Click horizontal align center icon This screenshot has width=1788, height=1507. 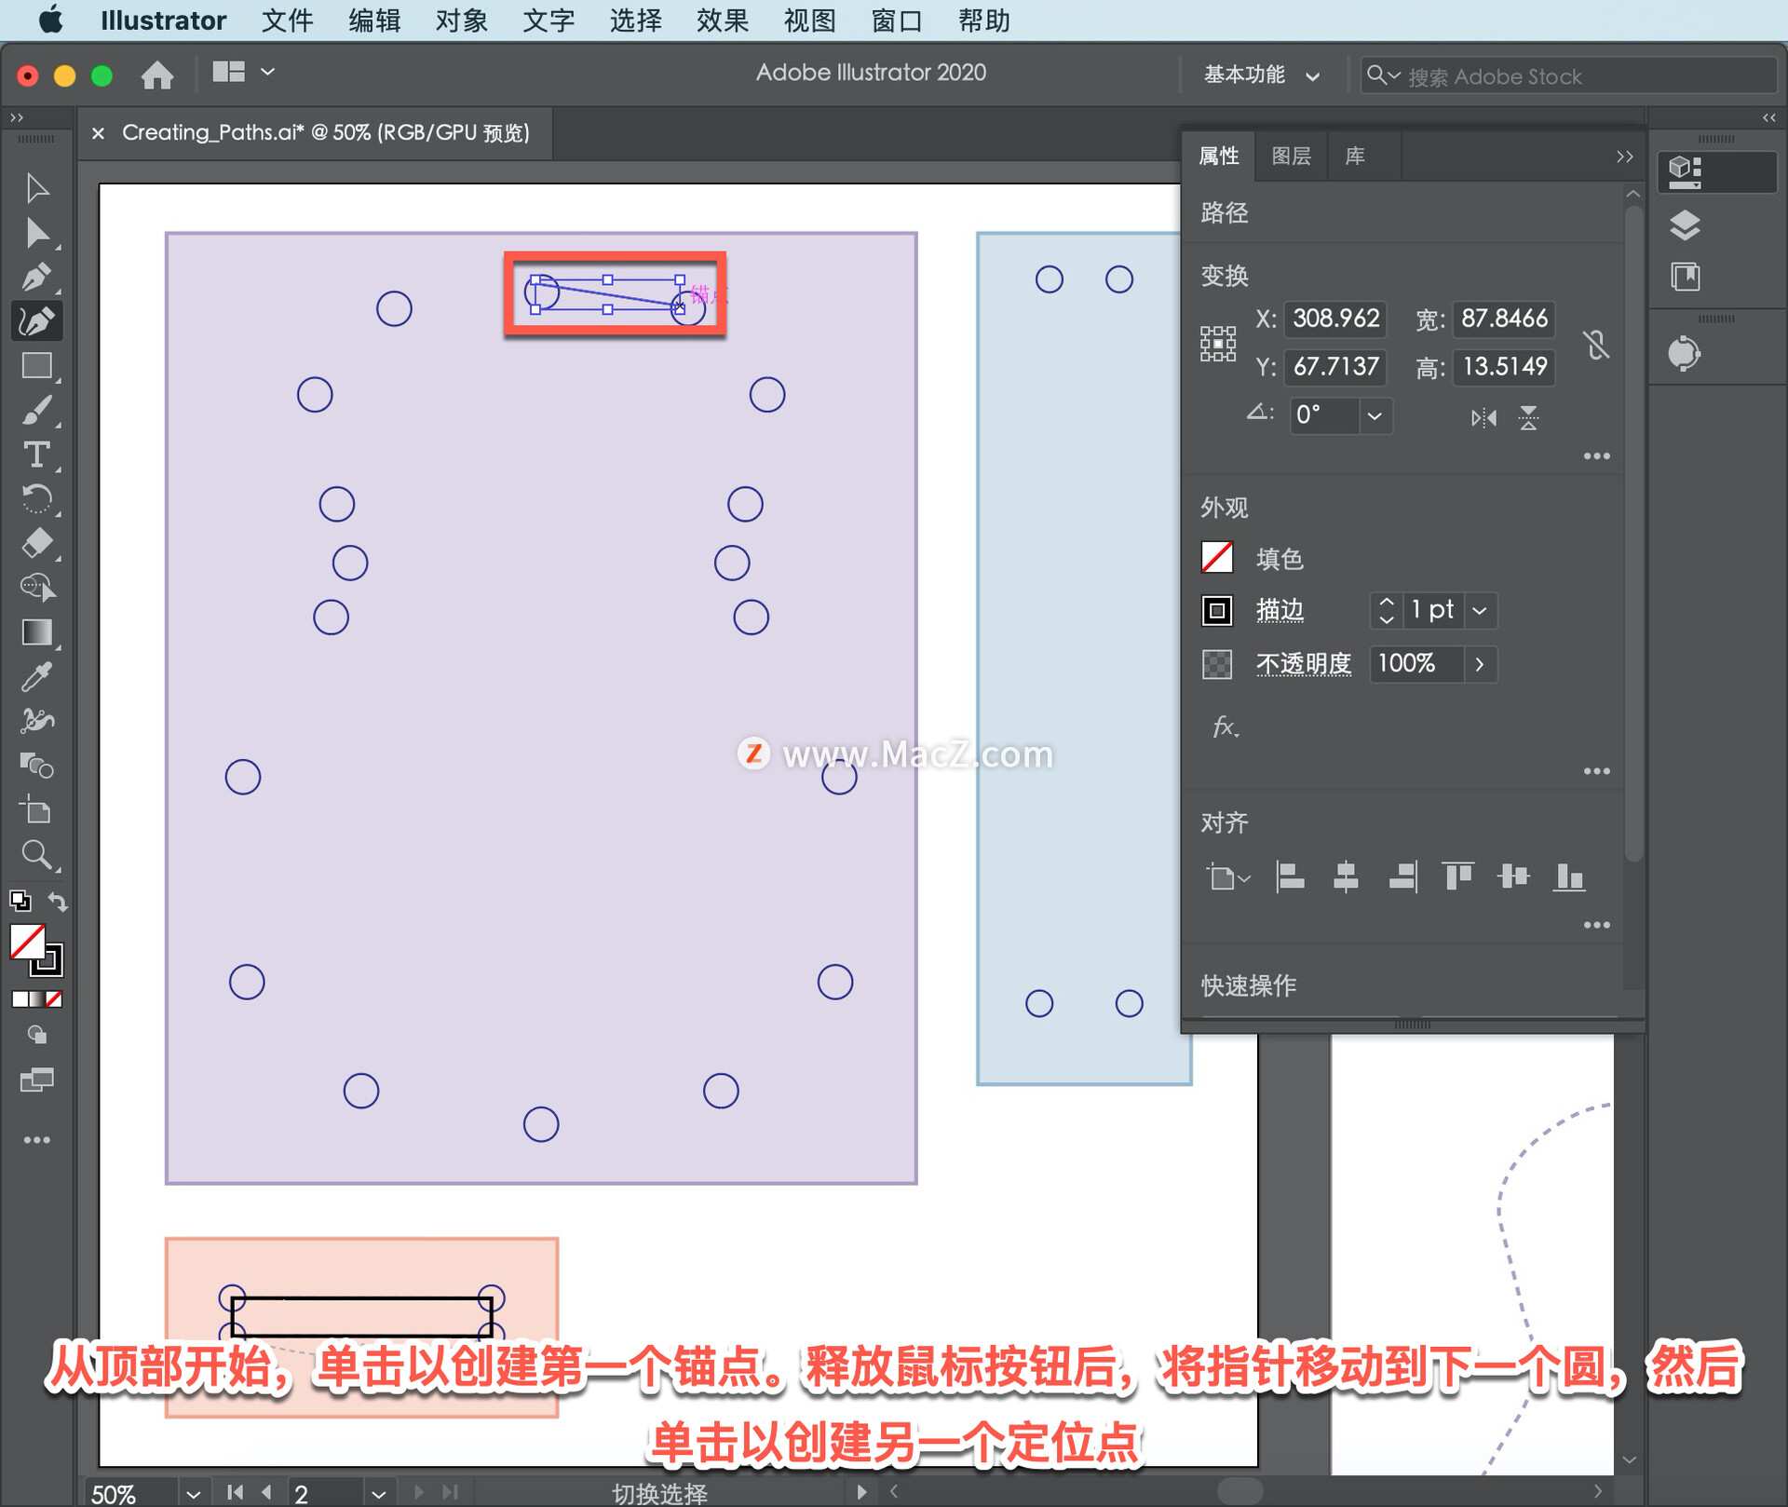(x=1346, y=876)
